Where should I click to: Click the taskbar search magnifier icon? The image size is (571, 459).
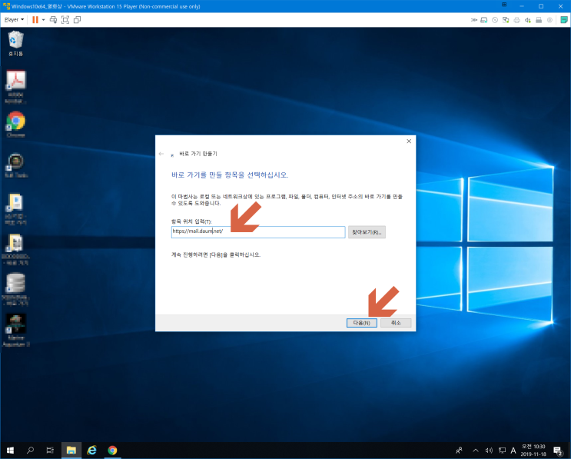click(x=31, y=451)
